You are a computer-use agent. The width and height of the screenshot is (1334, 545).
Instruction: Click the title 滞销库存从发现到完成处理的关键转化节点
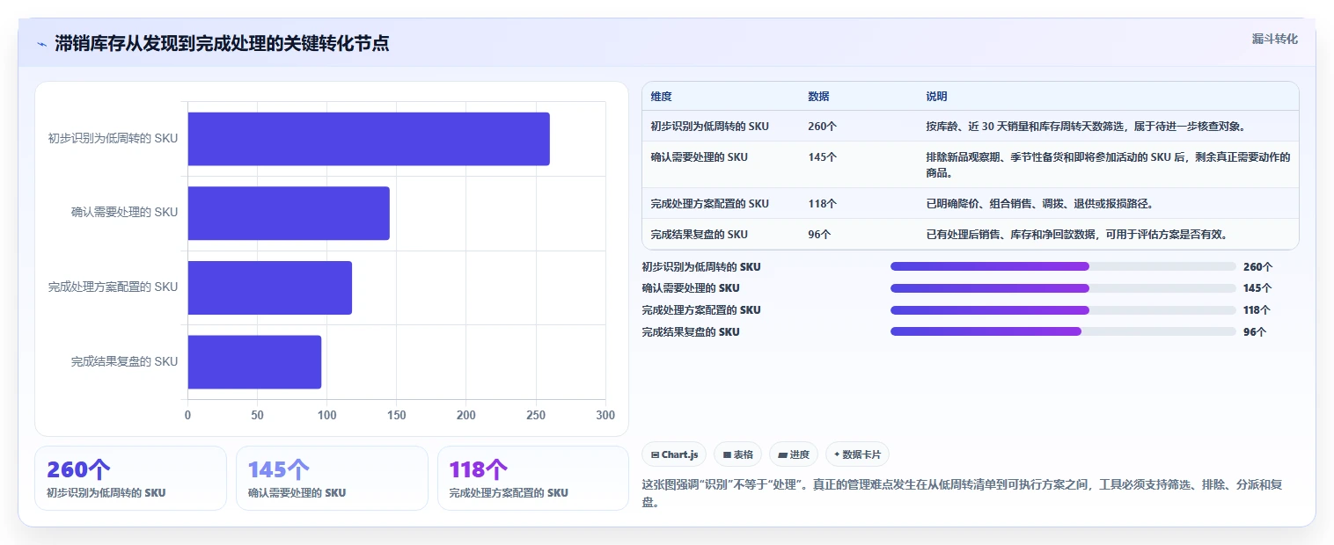(x=222, y=44)
